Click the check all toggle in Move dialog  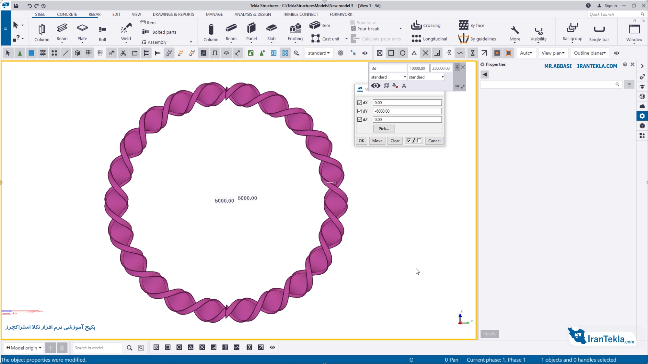tap(414, 141)
